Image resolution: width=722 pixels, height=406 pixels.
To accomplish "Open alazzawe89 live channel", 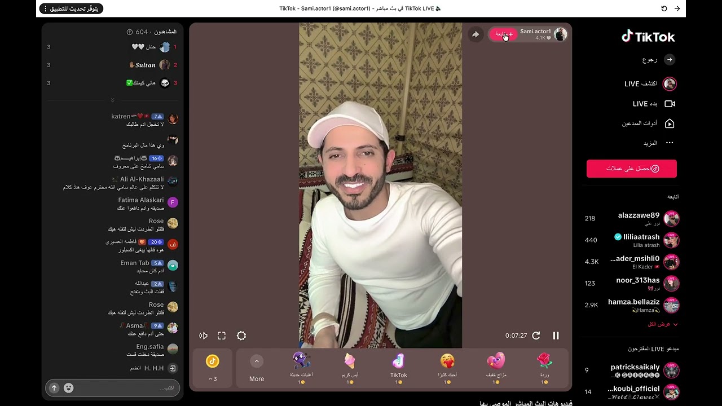I will tap(632, 218).
